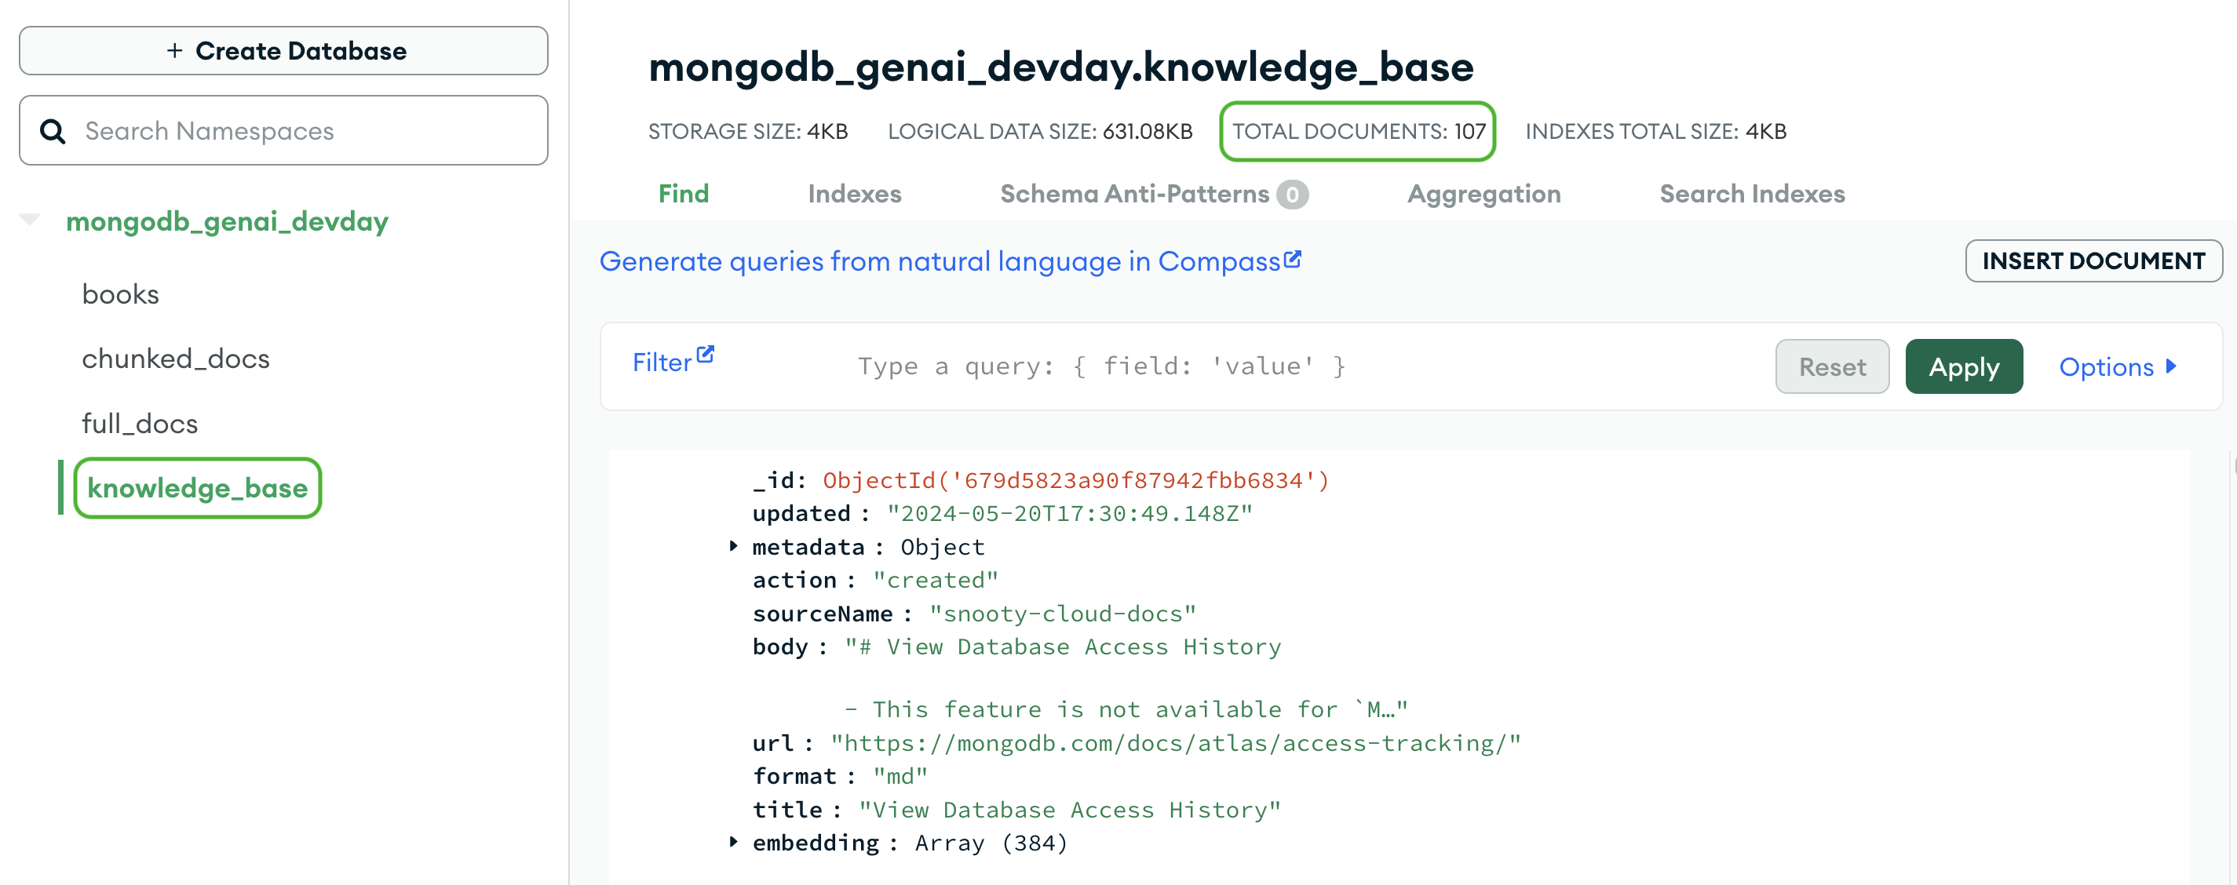Click title value "View Database Access History"
Viewport: 2237px width, 885px height.
(x=1070, y=810)
